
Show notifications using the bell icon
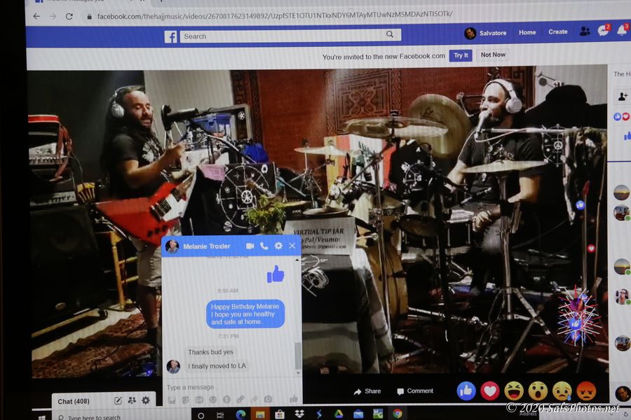622,31
